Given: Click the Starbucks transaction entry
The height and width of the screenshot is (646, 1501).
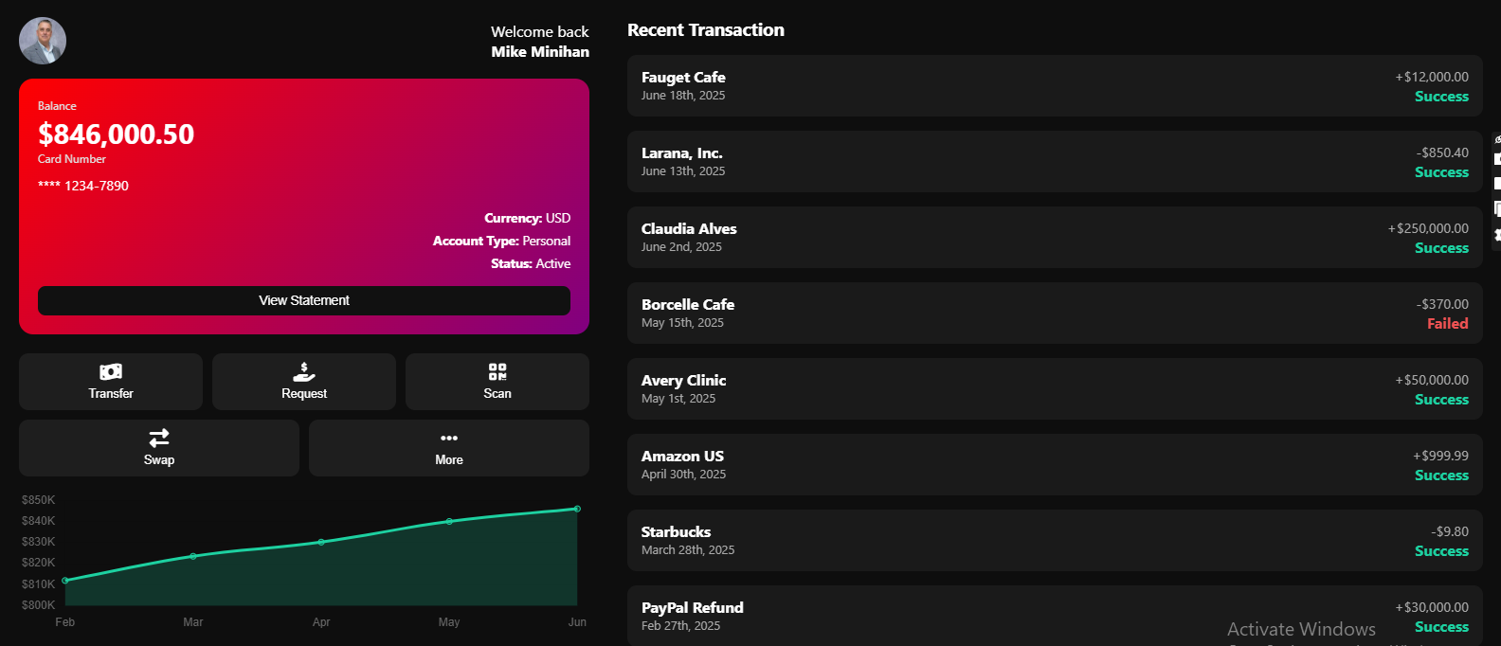Looking at the screenshot, I should pos(1055,540).
